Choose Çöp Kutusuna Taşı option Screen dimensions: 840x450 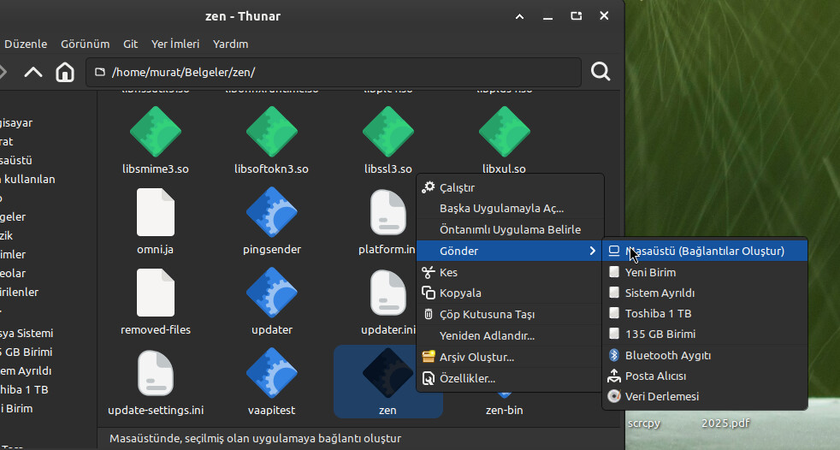[x=487, y=314]
